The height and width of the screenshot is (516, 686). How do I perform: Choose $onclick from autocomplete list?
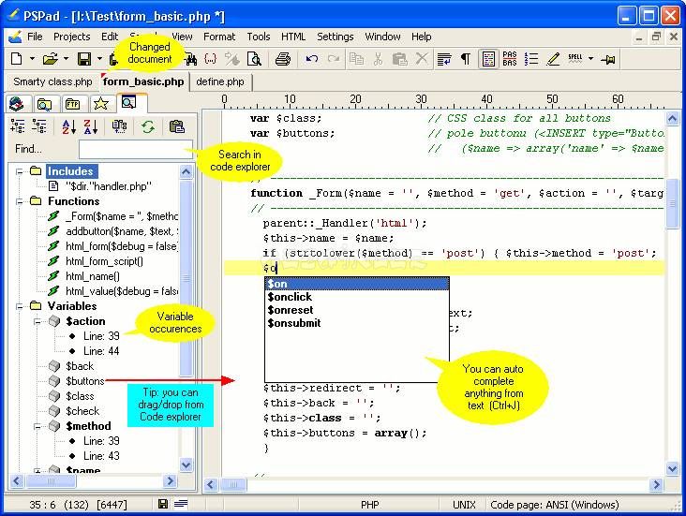pos(356,297)
